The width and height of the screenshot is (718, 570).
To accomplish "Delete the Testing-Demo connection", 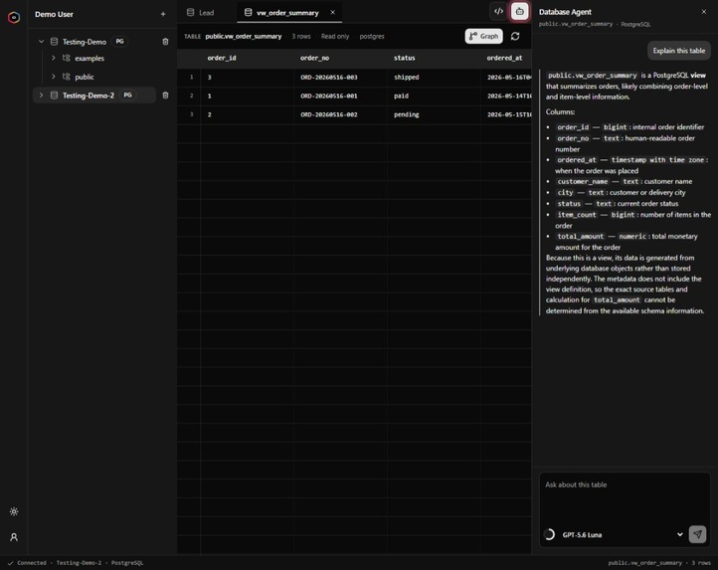I will pos(165,42).
